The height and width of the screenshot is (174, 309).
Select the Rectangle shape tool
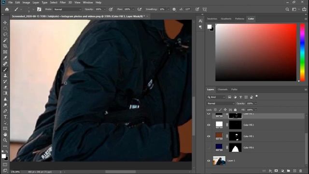tap(5, 129)
